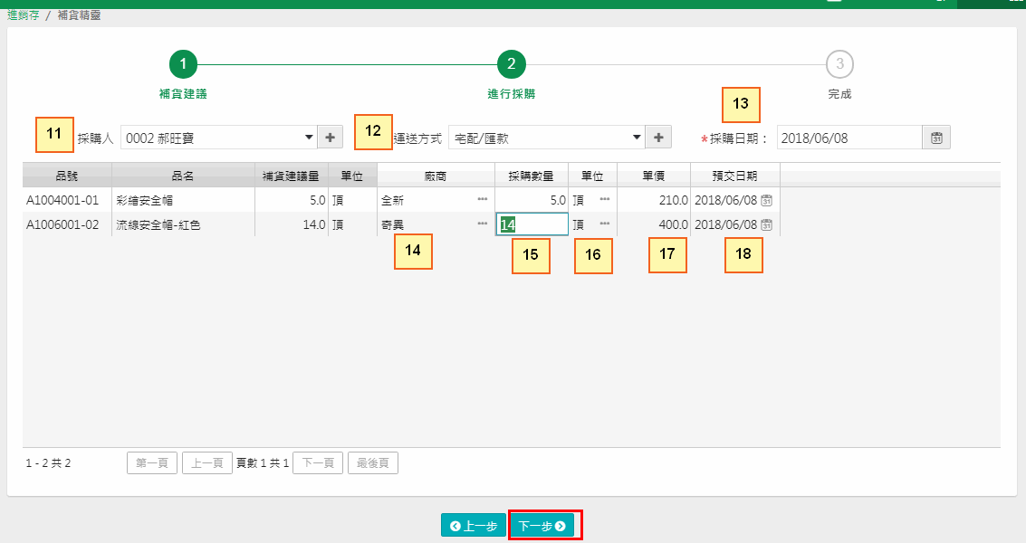Open the 預交日期 calendar in the 流線安全帽-紅色 row
This screenshot has height=543, width=1026.
766,224
